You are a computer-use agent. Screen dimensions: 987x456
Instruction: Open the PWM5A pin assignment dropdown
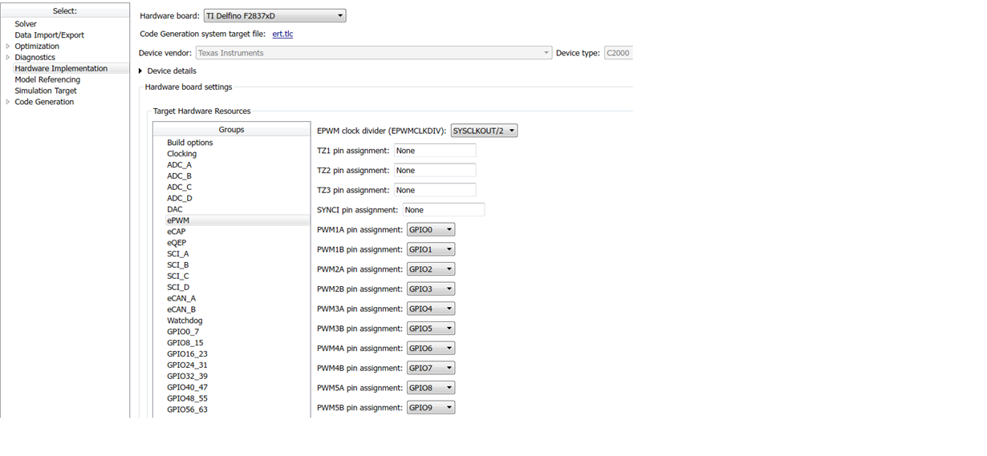431,388
